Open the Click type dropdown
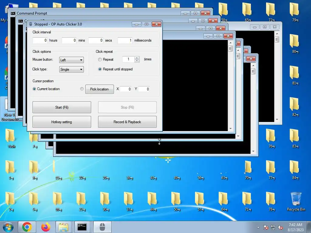This screenshot has width=311, height=233. [x=71, y=69]
